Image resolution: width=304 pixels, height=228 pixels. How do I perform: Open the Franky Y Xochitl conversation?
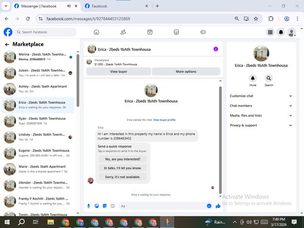tap(38, 201)
